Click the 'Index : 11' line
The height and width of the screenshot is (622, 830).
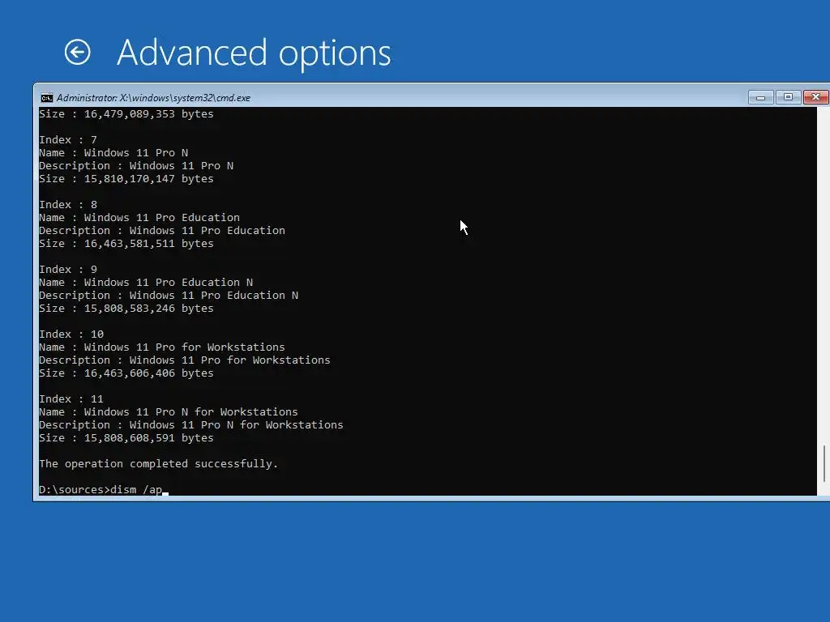point(71,398)
